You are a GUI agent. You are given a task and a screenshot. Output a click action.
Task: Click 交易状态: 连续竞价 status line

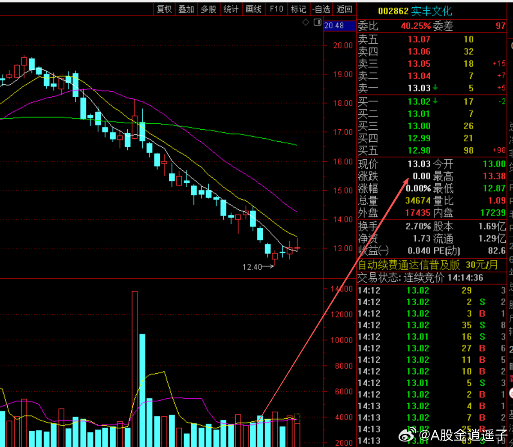pyautogui.click(x=420, y=278)
